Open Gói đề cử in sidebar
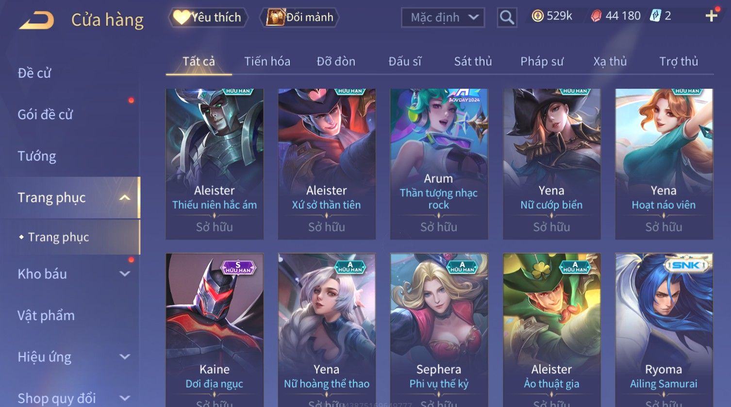The height and width of the screenshot is (407, 731). tap(45, 114)
